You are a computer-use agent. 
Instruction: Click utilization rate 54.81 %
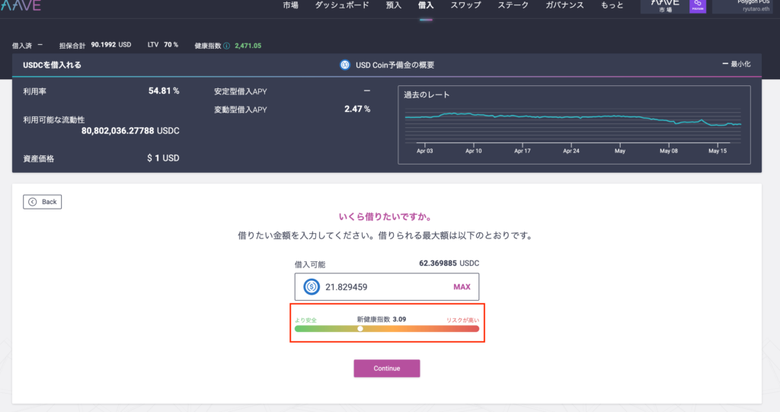coord(164,91)
